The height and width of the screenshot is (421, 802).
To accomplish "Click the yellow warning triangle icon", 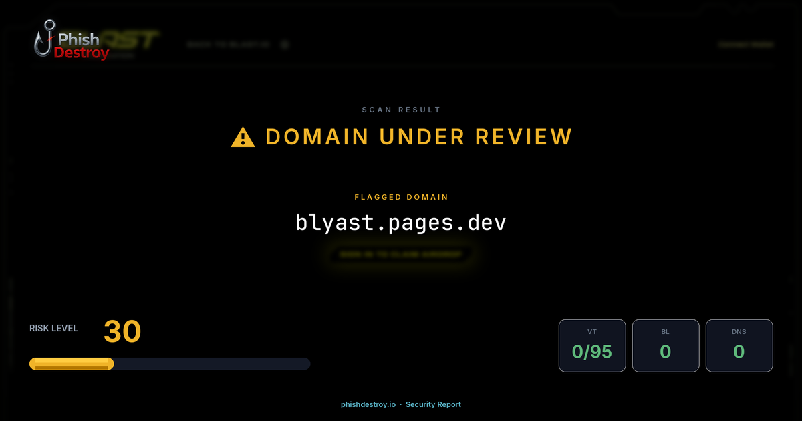I will click(243, 136).
